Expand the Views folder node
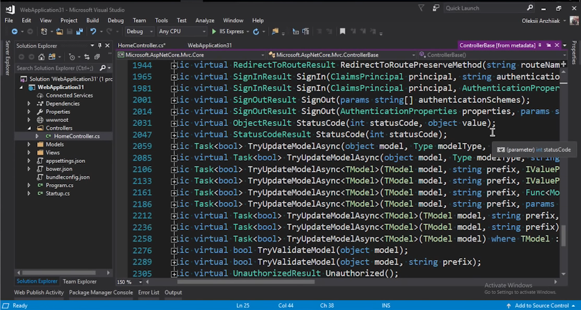This screenshot has height=310, width=581. tap(29, 152)
